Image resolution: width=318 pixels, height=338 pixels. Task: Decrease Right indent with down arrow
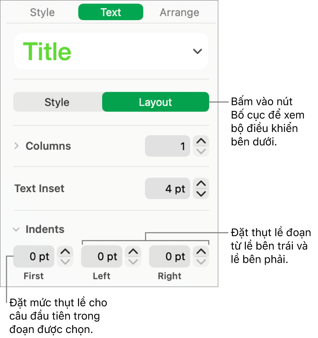coord(201,262)
